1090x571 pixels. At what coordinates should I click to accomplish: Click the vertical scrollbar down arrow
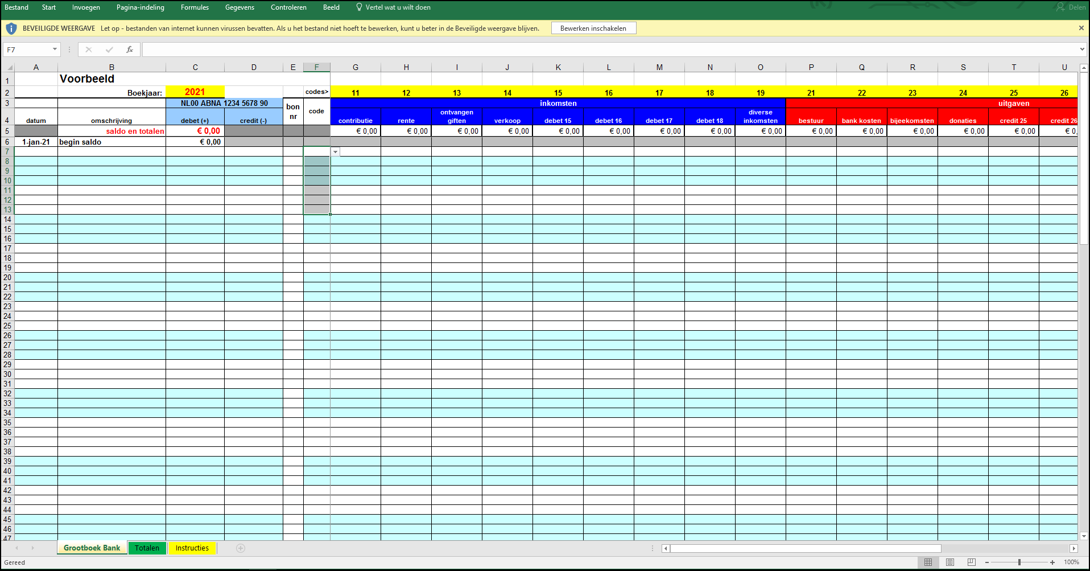1084,536
